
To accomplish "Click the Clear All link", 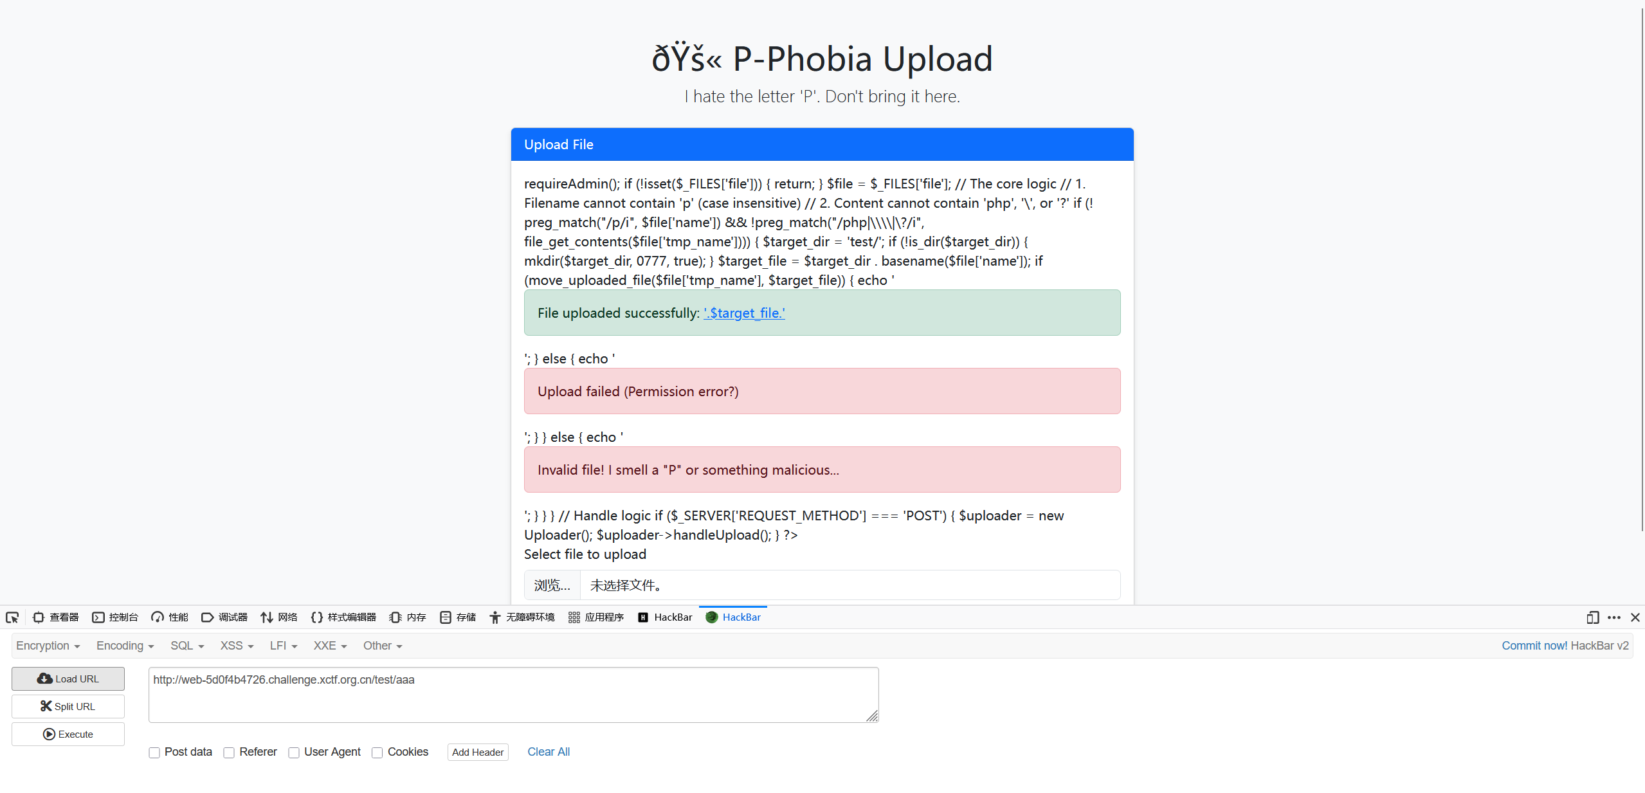I will click(549, 752).
